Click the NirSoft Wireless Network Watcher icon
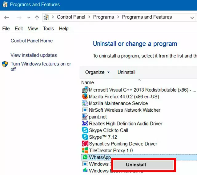Screen dimensions: 197x175 (85, 110)
